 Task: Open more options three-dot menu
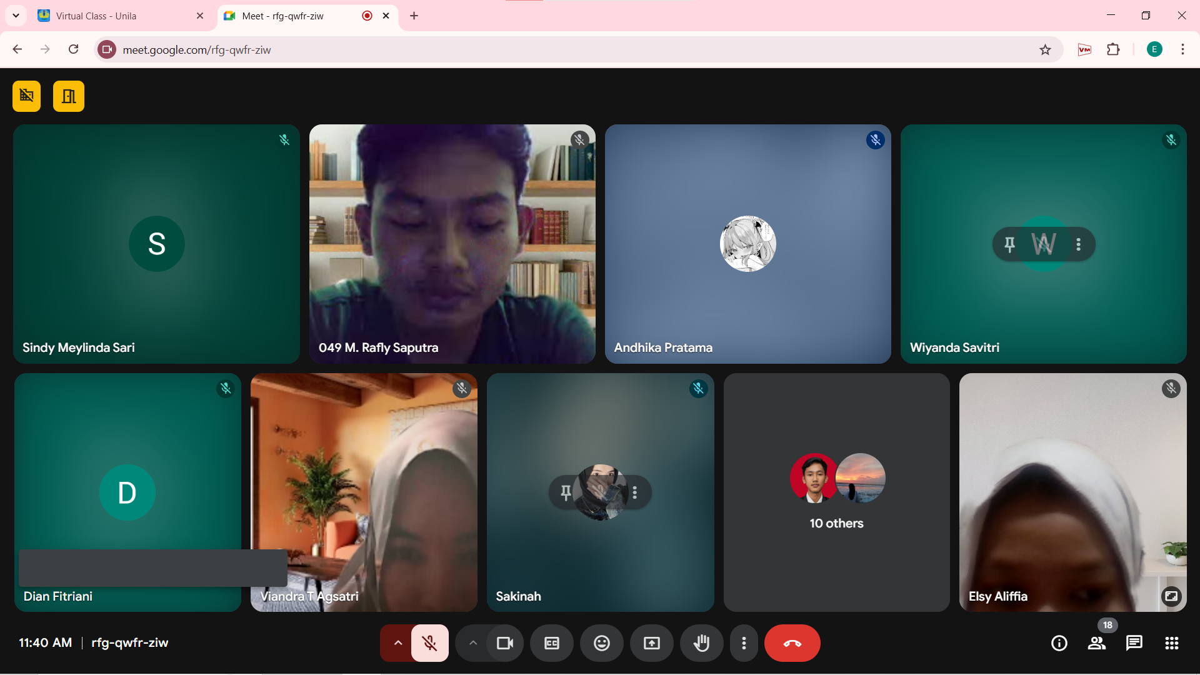point(744,643)
